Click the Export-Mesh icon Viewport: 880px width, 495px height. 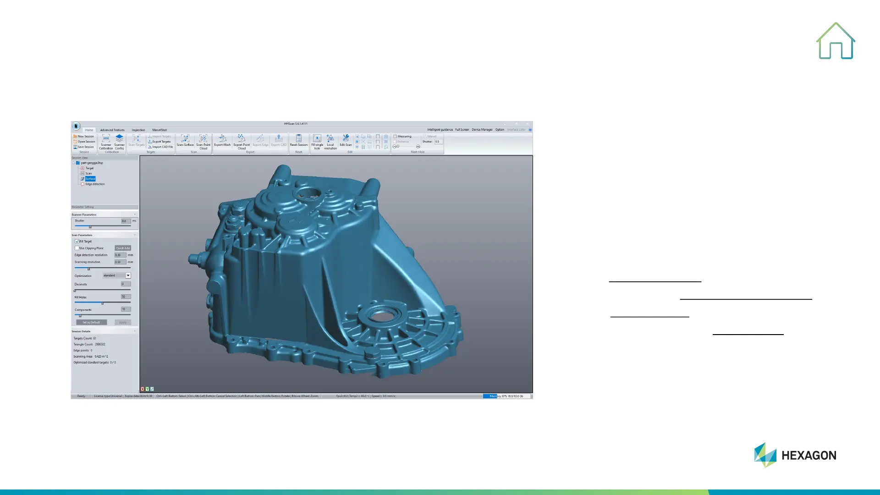[222, 139]
